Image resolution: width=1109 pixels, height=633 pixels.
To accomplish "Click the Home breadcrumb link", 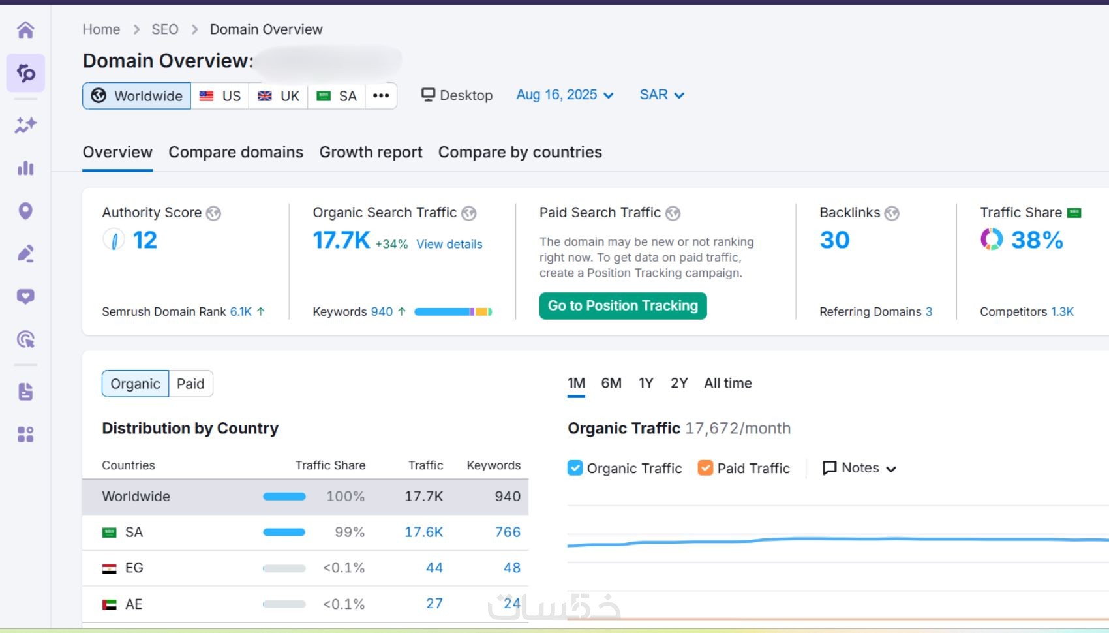I will (x=101, y=29).
